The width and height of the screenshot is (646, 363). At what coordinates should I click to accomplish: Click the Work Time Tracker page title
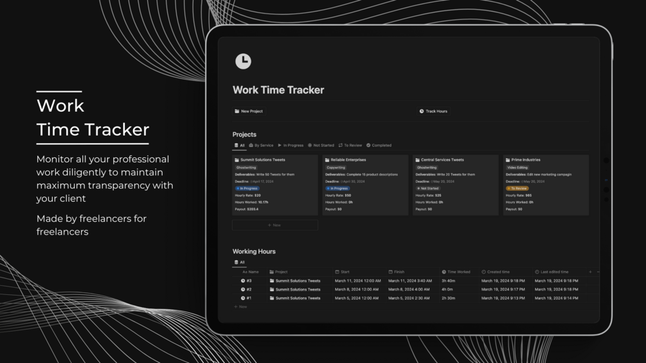pyautogui.click(x=278, y=90)
